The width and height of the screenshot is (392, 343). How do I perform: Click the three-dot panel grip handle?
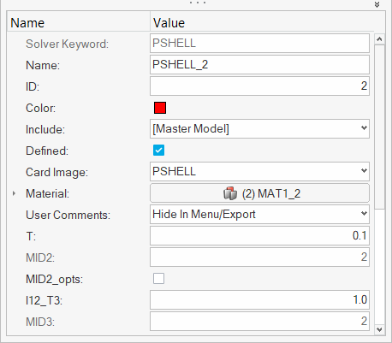[x=198, y=3]
